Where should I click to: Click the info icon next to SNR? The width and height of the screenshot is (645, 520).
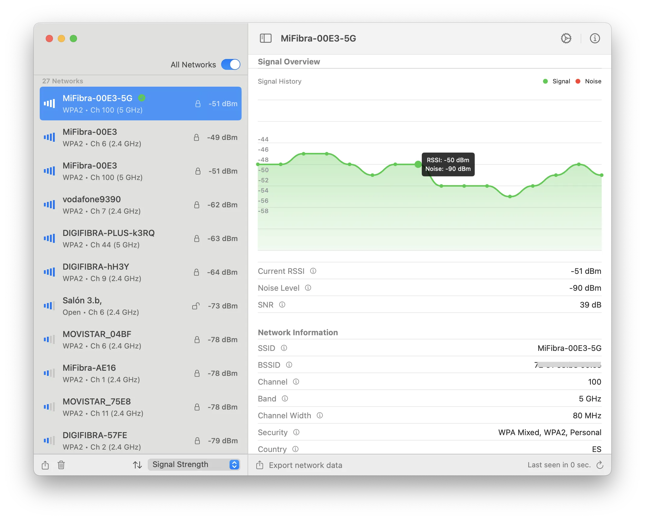click(282, 305)
